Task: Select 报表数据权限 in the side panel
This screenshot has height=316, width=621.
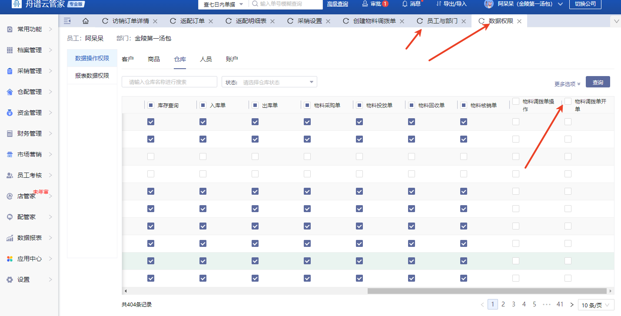Action: pyautogui.click(x=92, y=76)
